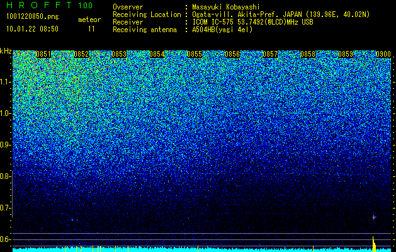396x252 pixels.
Task: Select the 0.6 frequency axis label
Action: [4, 239]
